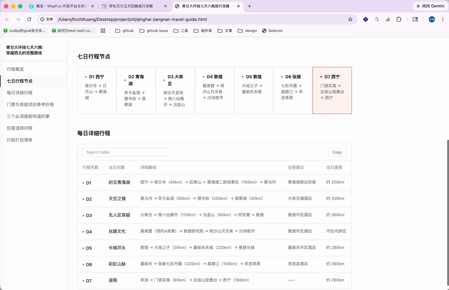The image size is (449, 290).
Task: Go back with the browser back arrow
Action: 7,19
